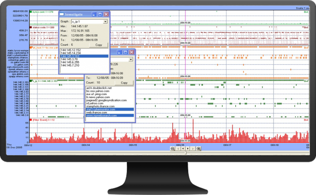Select 144.145.6.255 in the IP list

(x=70, y=62)
